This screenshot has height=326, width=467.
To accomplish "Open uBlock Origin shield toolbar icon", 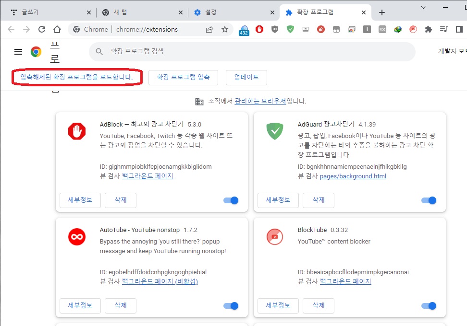I will tap(275, 29).
